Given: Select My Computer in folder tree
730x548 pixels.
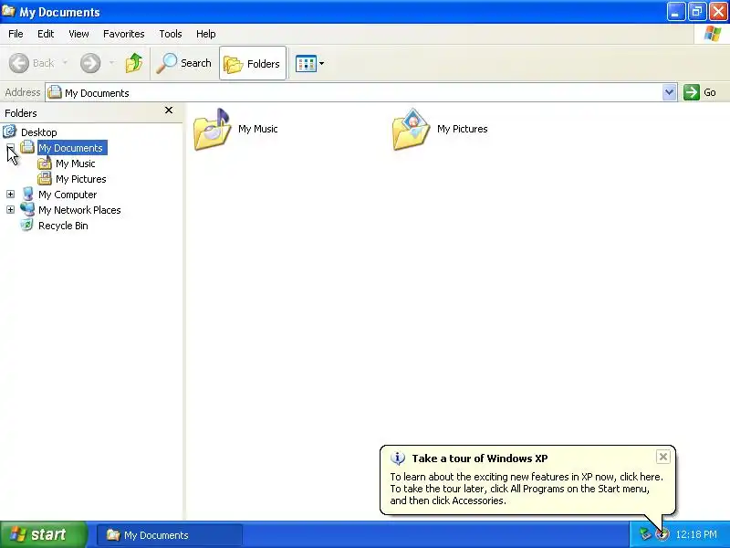Looking at the screenshot, I should 68,195.
